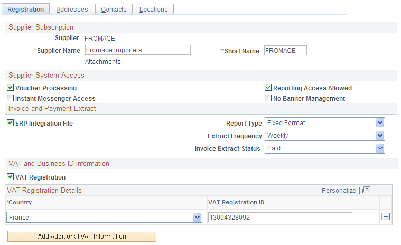Click the Country column header
The height and width of the screenshot is (245, 401).
point(19,202)
